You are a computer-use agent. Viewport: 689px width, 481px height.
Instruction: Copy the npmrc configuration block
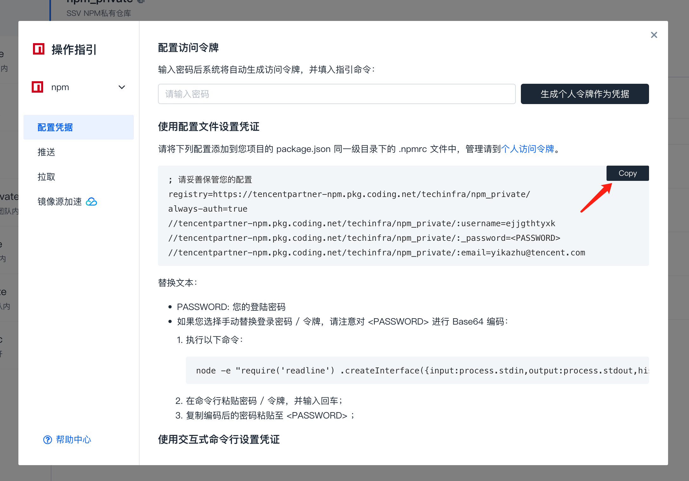627,173
